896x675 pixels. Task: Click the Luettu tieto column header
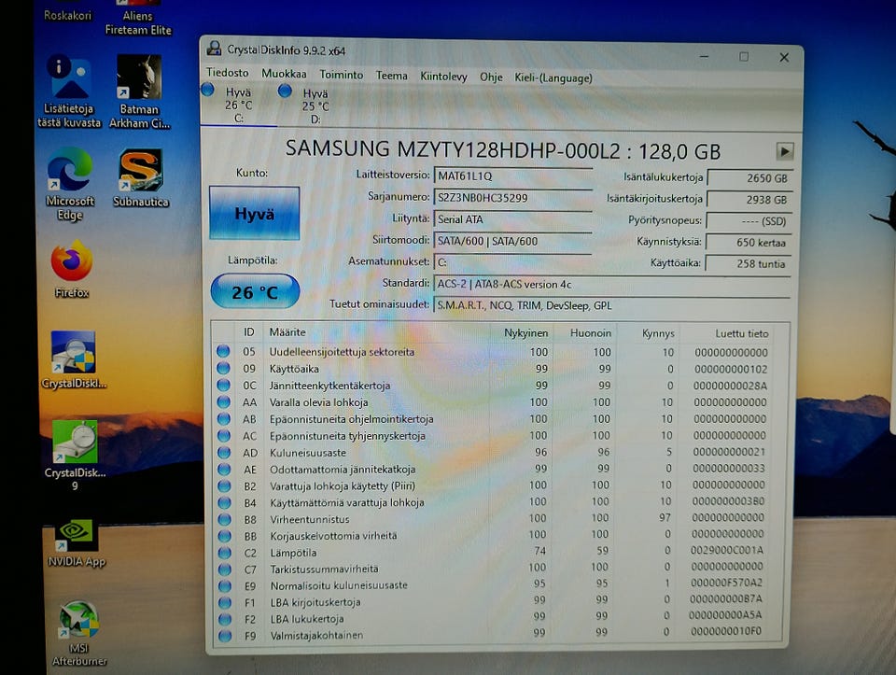tap(742, 333)
